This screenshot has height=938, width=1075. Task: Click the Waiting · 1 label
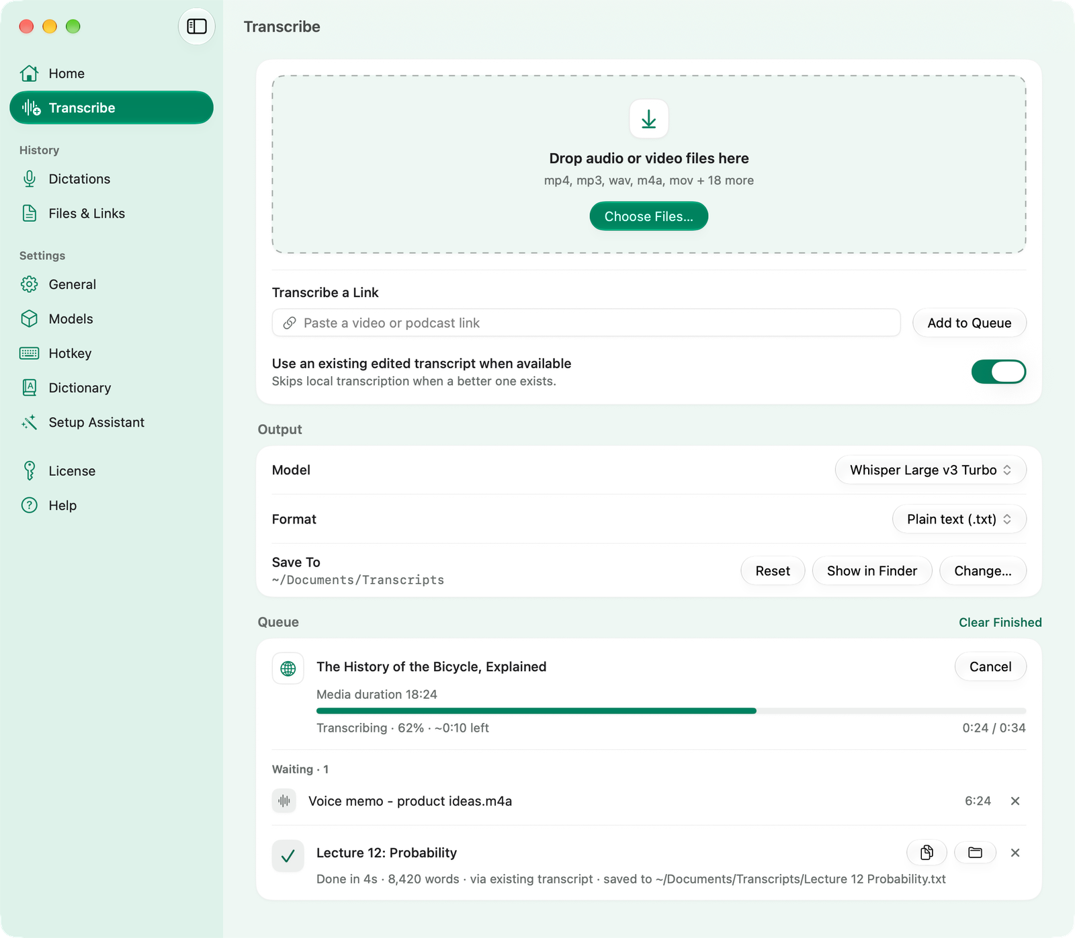pos(300,769)
